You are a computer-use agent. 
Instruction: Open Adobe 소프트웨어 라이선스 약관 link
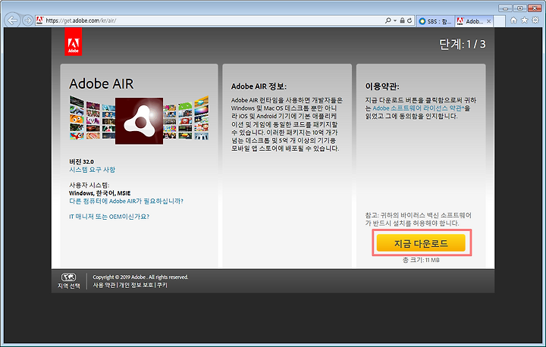pos(418,108)
